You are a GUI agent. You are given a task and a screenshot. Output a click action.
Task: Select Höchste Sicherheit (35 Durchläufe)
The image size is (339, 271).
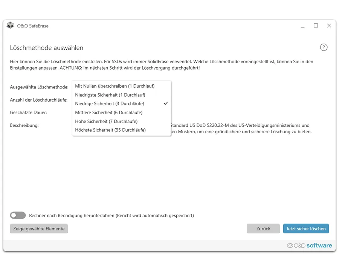(x=122, y=130)
